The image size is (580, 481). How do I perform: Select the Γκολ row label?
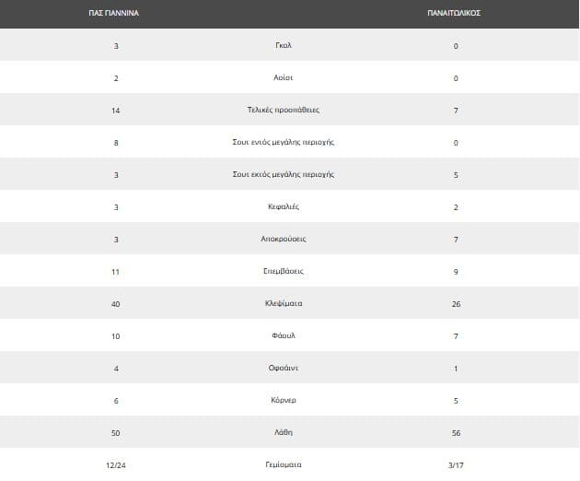click(x=284, y=45)
